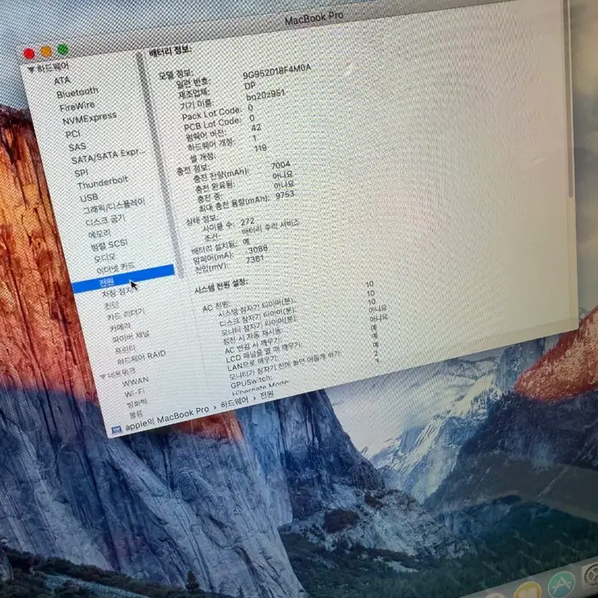
Task: Select 하드웨어 RAID in the sidebar
Action: pos(141,357)
